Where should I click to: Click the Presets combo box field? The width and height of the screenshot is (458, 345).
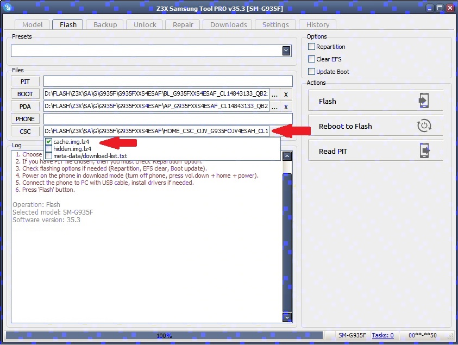point(151,51)
